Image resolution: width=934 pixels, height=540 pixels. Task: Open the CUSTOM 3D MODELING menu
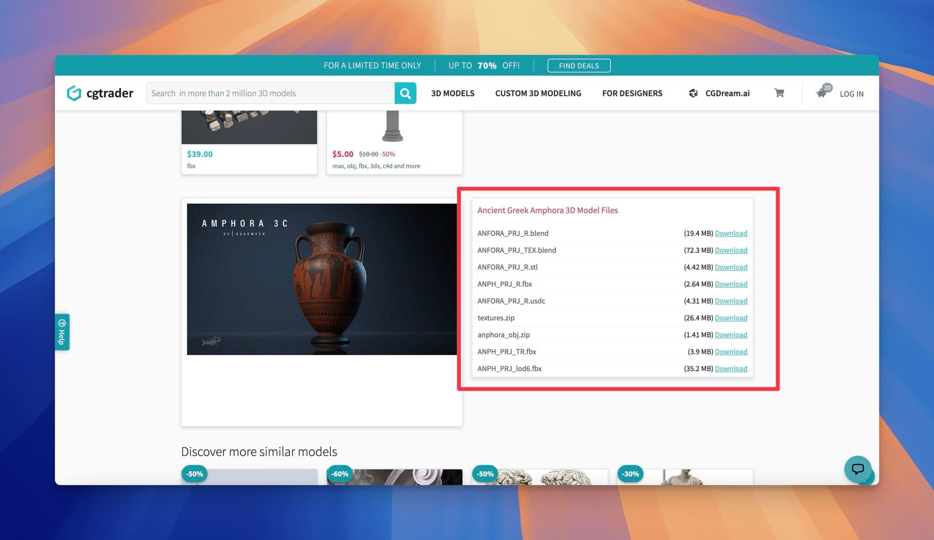pyautogui.click(x=538, y=93)
